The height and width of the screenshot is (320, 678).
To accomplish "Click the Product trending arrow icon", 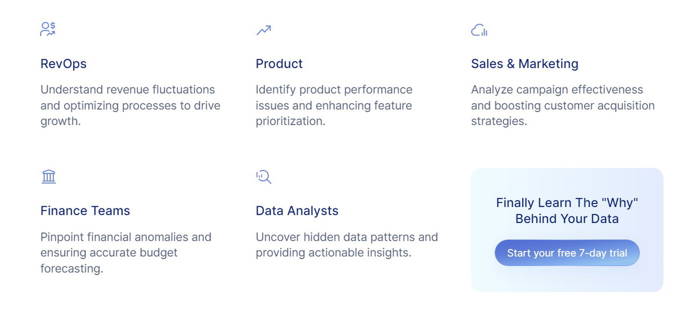I will pyautogui.click(x=263, y=30).
